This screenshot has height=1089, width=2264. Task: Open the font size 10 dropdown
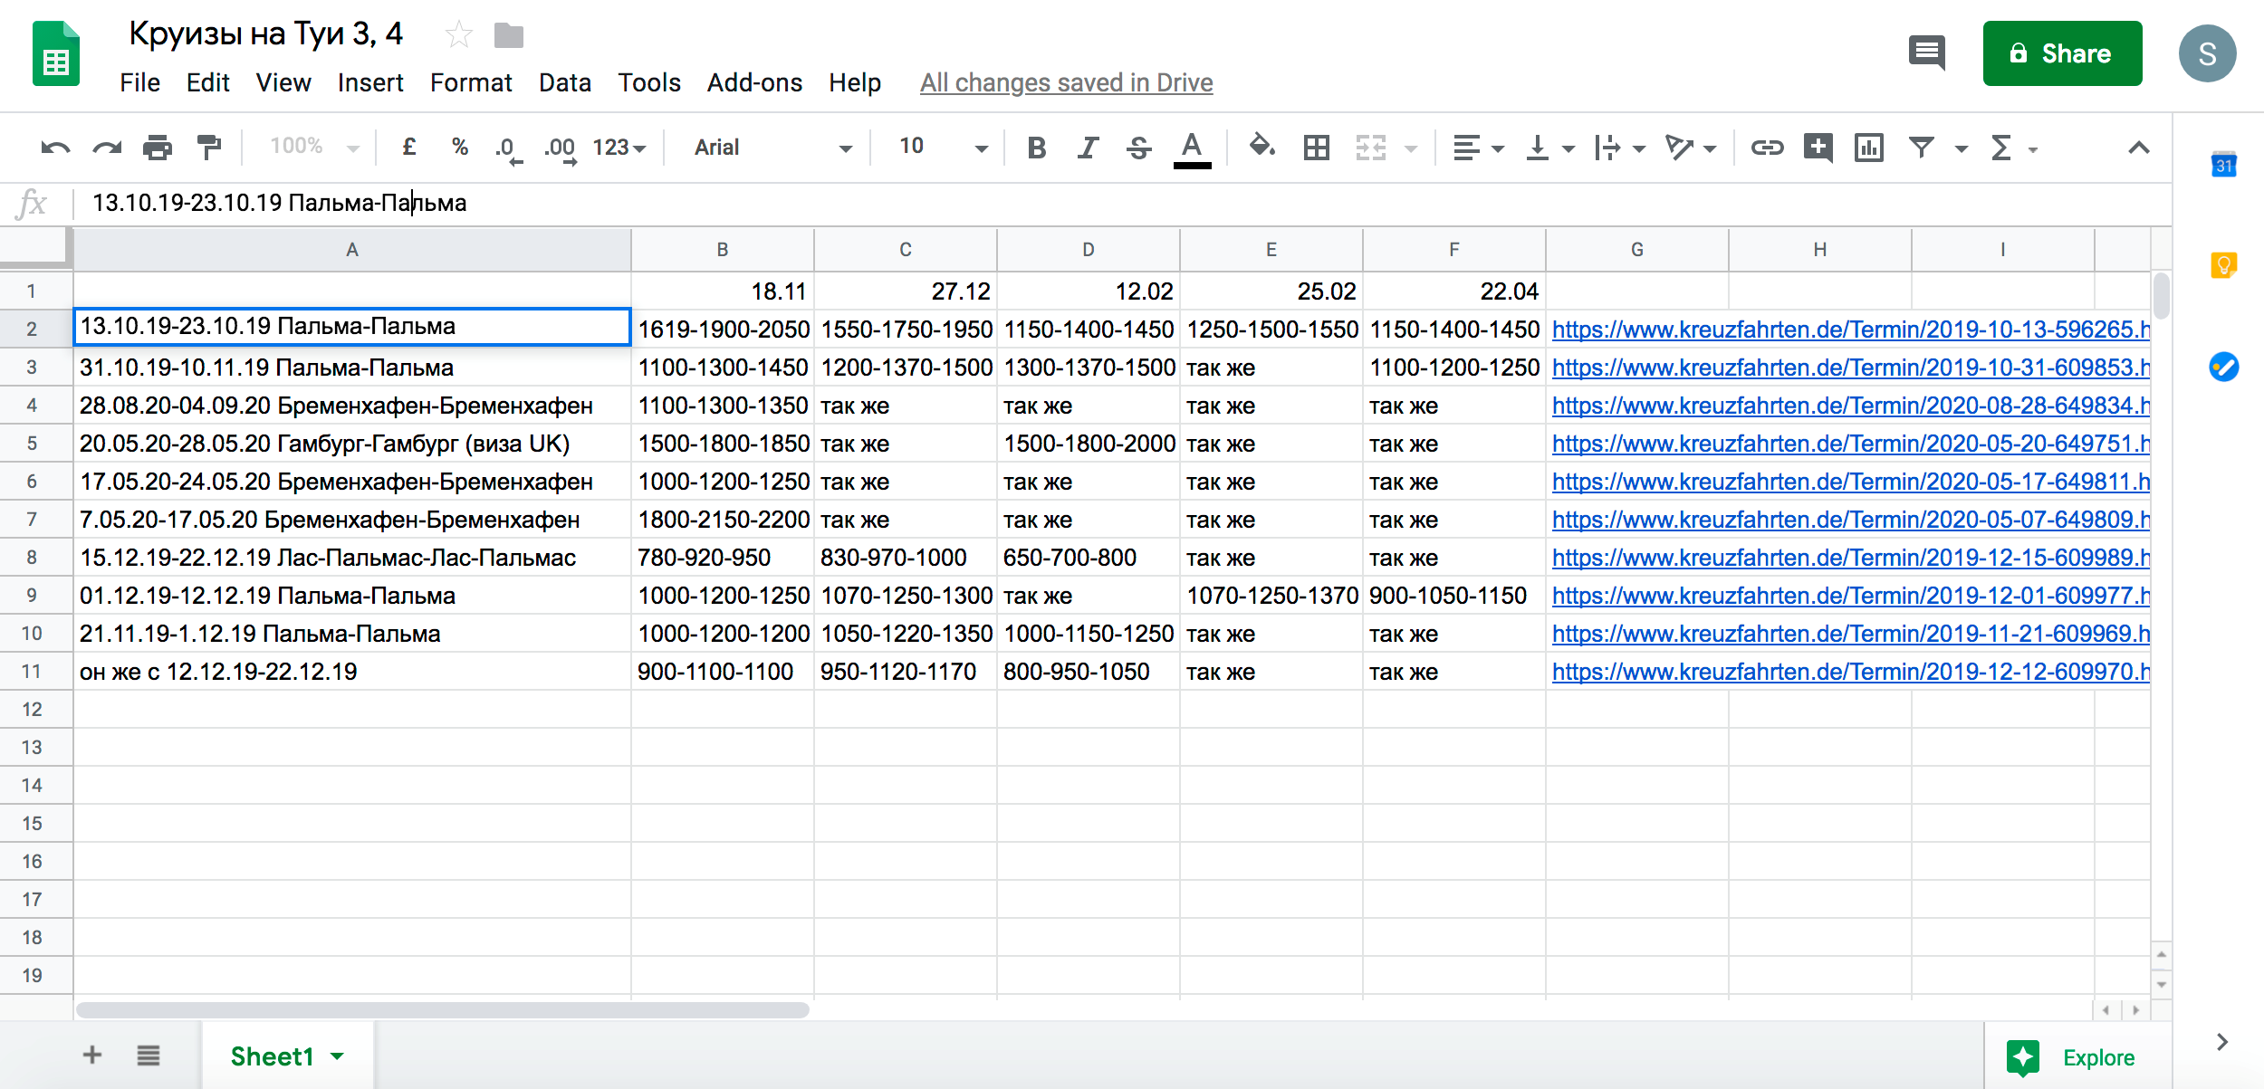coord(942,147)
